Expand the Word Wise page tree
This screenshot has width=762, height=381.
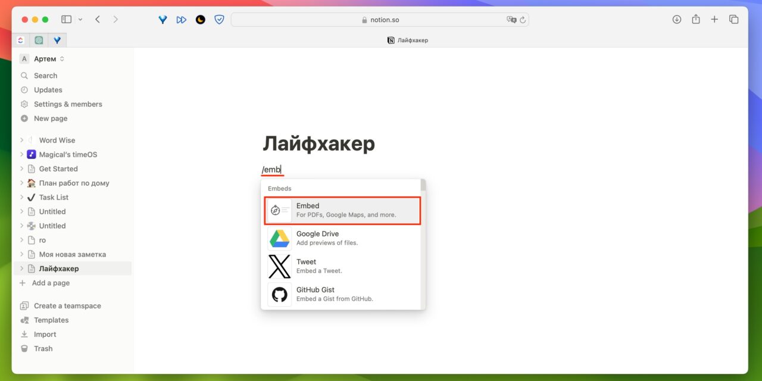(x=22, y=140)
